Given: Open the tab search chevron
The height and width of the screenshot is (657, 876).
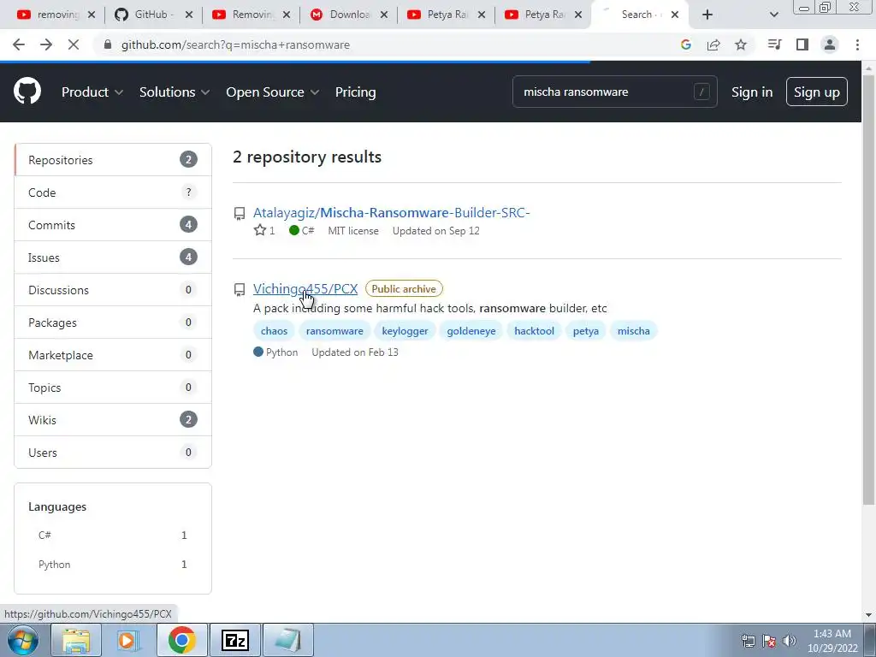Looking at the screenshot, I should click(x=773, y=15).
